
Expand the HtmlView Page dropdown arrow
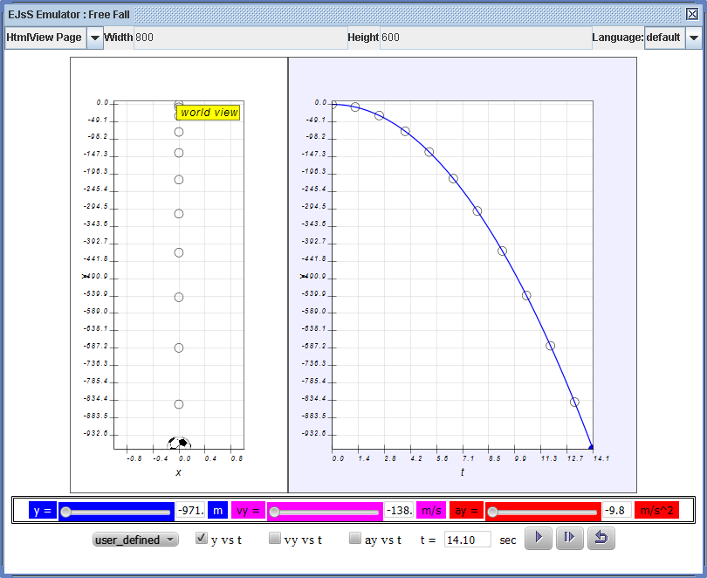point(94,38)
